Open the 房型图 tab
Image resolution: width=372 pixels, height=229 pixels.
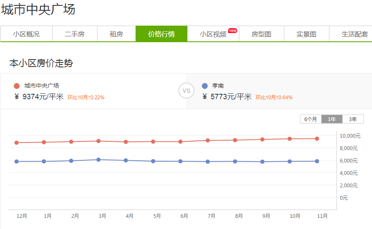click(261, 34)
